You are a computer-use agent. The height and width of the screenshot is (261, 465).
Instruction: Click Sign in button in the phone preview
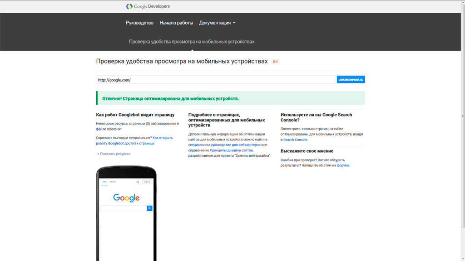coord(147,182)
